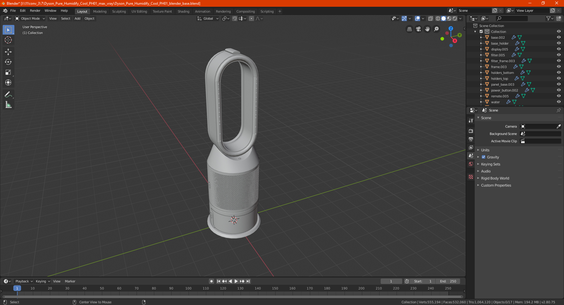Click the outliner search field
This screenshot has height=305, width=564.
[511, 18]
